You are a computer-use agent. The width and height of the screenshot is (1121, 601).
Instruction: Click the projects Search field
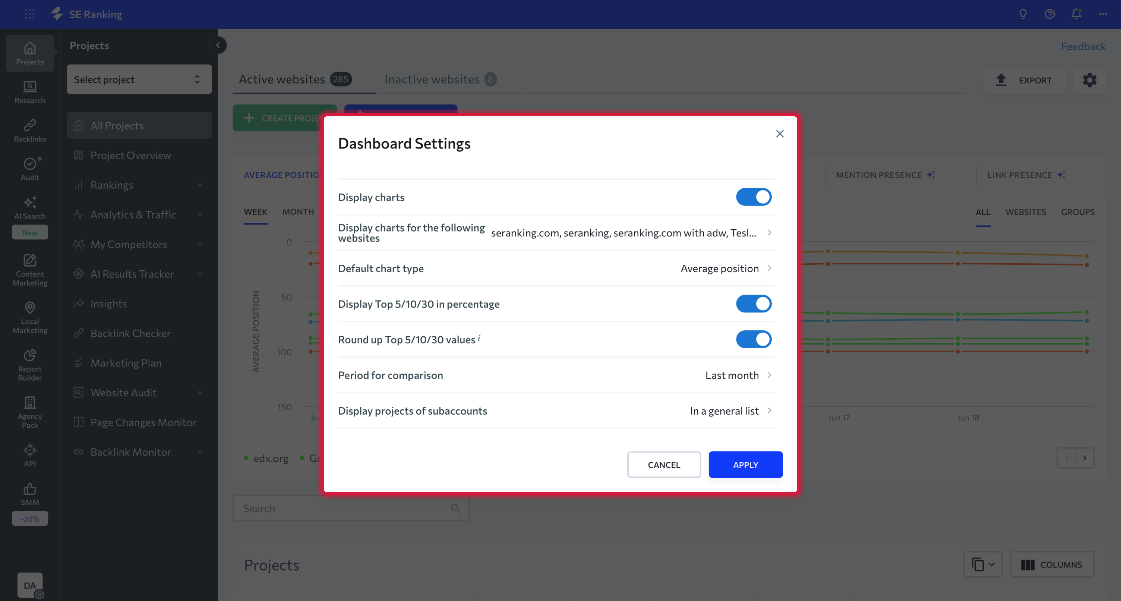coord(351,508)
